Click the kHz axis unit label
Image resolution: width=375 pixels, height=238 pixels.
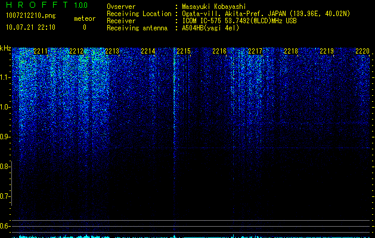(x=5, y=48)
